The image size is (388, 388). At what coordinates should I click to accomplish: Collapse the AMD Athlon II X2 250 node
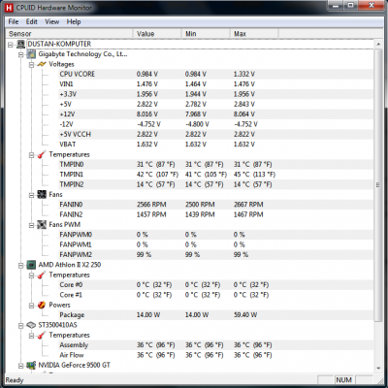point(21,266)
